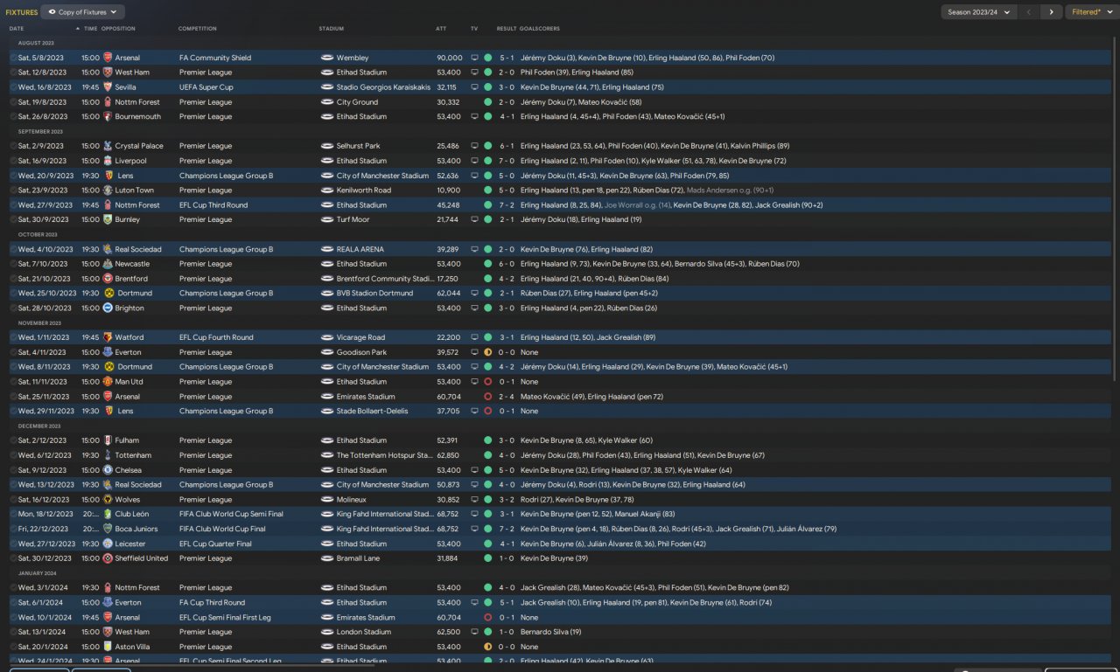The width and height of the screenshot is (1120, 672).
Task: Click the West Ham badge on the 12/8/2023 fixture
Action: [x=108, y=73]
